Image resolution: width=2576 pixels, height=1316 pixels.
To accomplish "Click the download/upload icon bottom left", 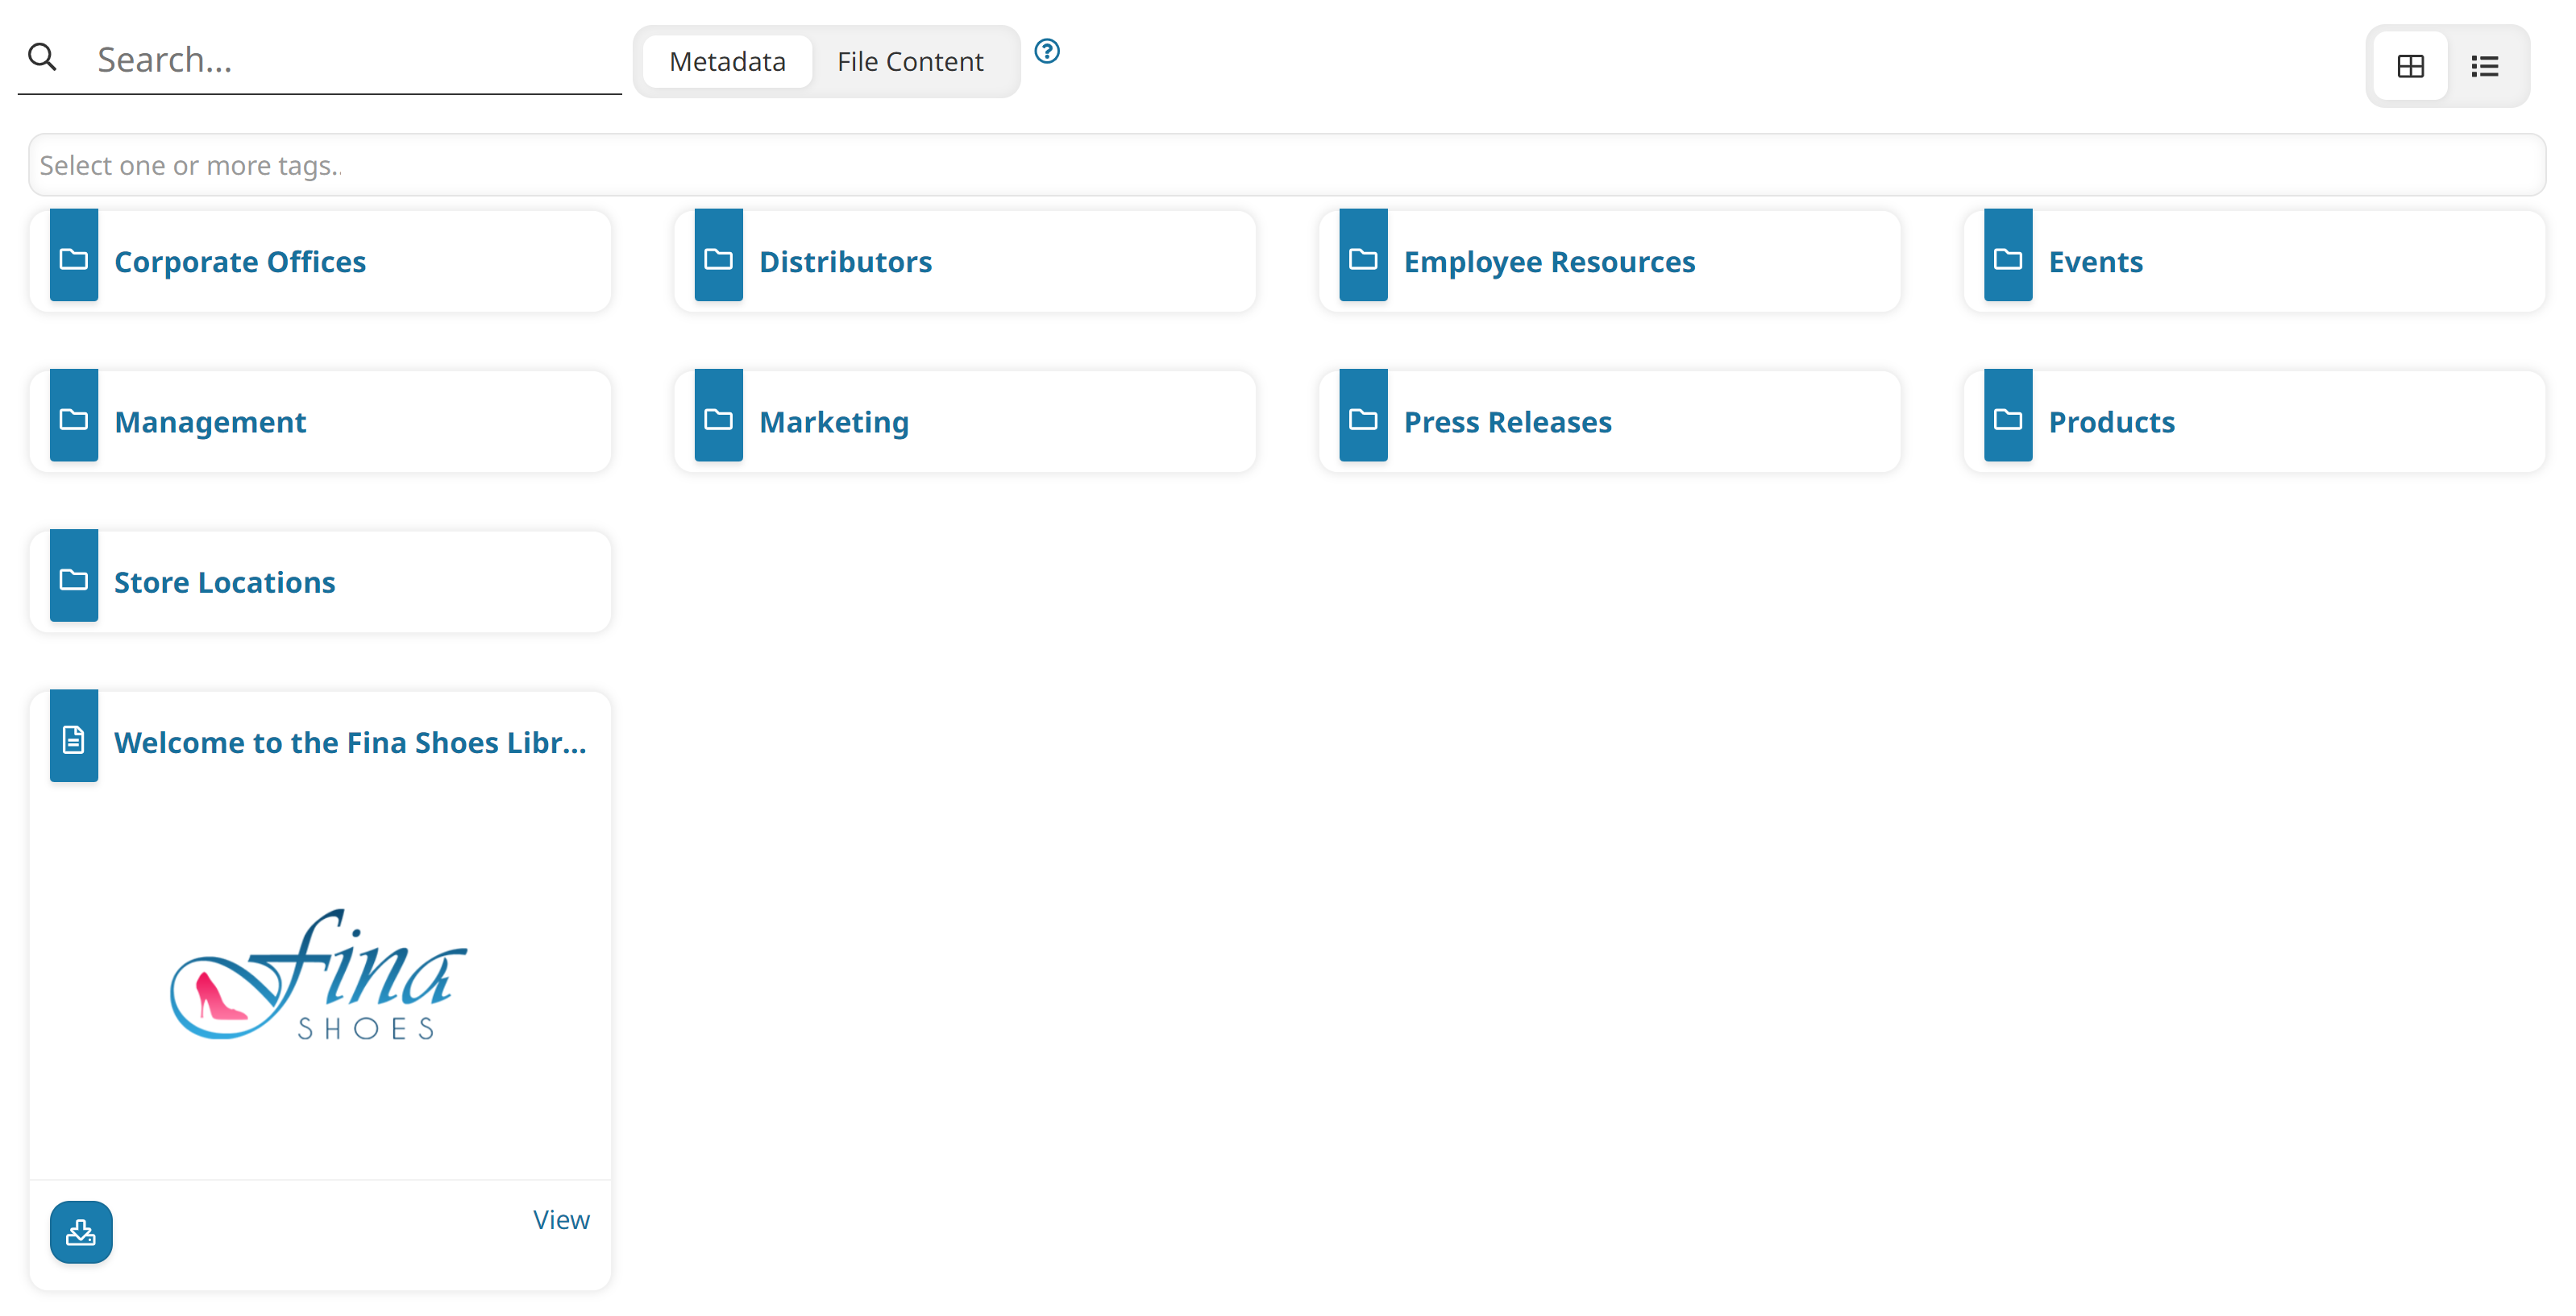I will click(81, 1232).
